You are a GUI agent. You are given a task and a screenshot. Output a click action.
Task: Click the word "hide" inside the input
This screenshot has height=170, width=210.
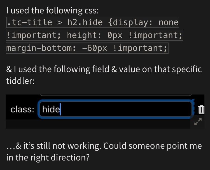(x=51, y=109)
